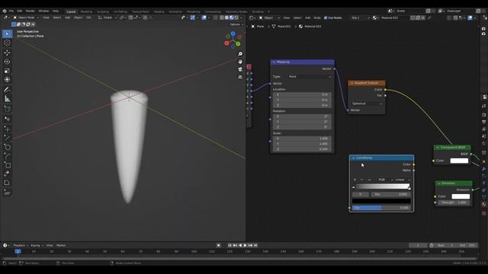
Task: Switch viewport to material preview shading
Action: (232, 18)
